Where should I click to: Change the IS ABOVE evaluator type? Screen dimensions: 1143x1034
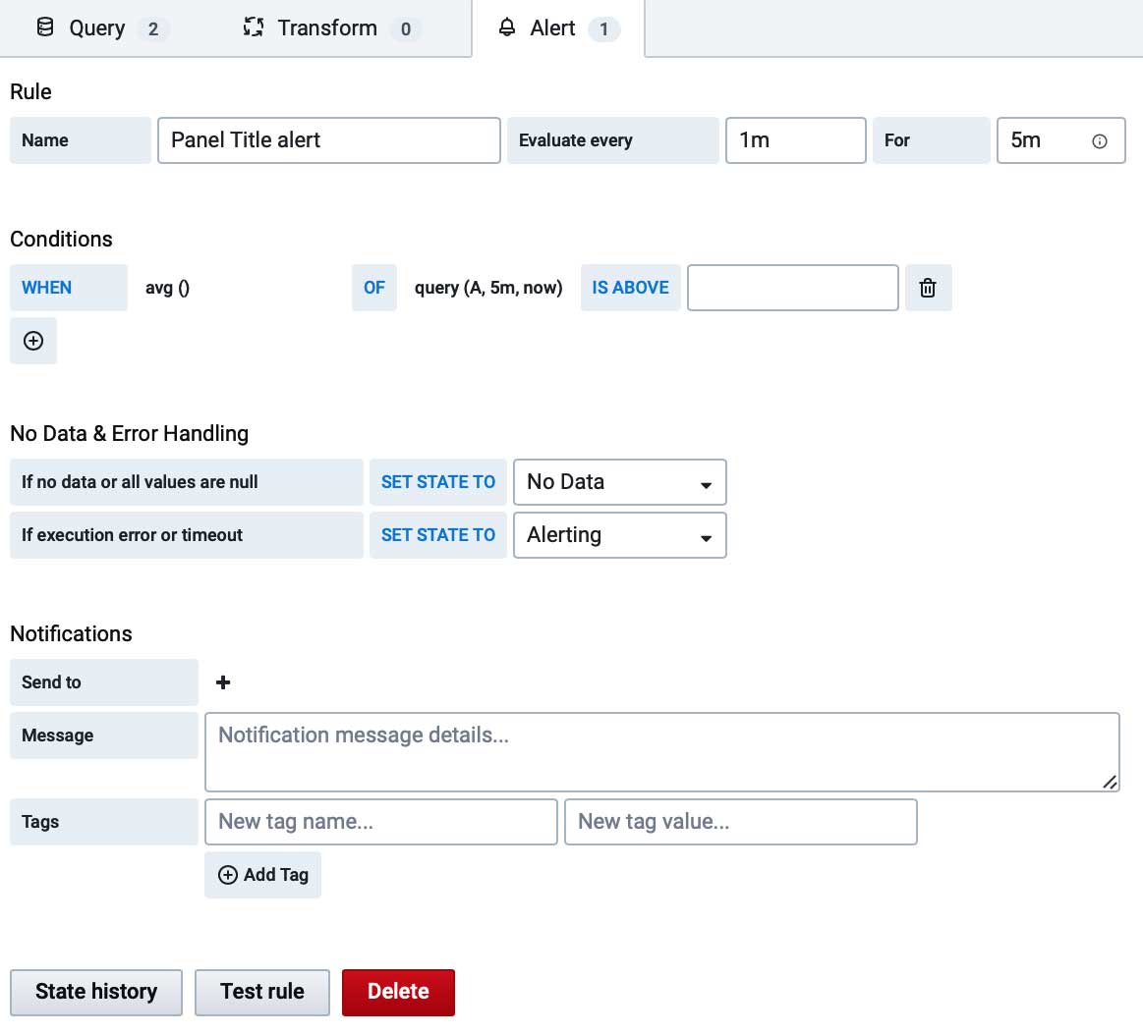pyautogui.click(x=630, y=288)
